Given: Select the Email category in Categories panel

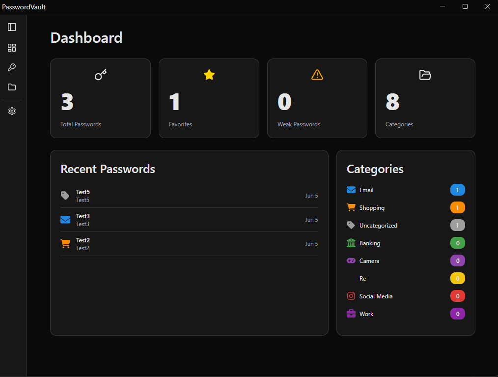Looking at the screenshot, I should pos(366,190).
